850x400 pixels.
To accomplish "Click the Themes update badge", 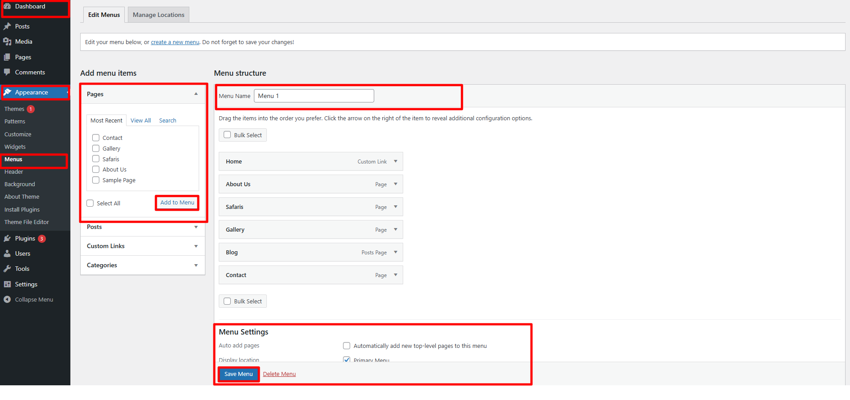I will (31, 109).
